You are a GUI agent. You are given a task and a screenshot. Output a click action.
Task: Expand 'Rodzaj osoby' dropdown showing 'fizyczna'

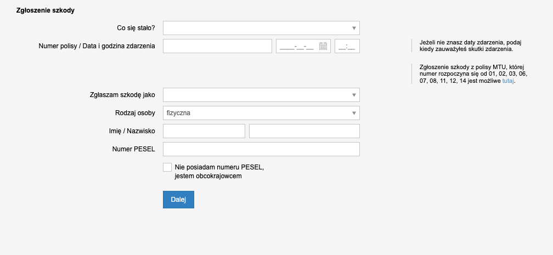click(x=261, y=113)
